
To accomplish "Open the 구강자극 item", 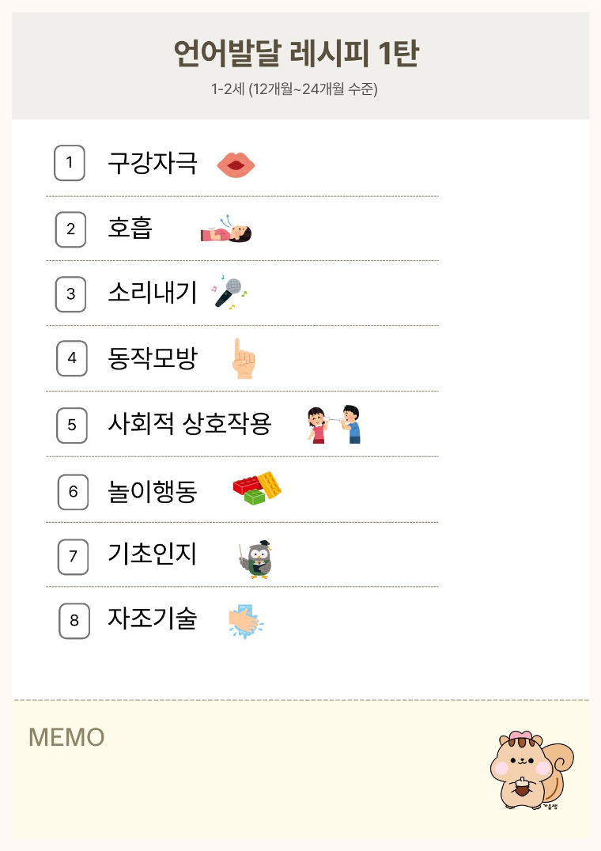I will click(153, 164).
